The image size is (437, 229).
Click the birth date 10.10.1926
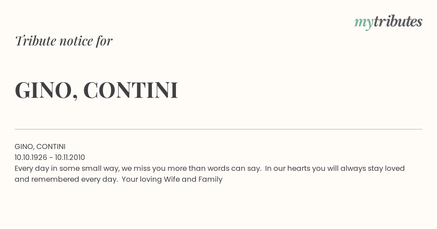[31, 157]
